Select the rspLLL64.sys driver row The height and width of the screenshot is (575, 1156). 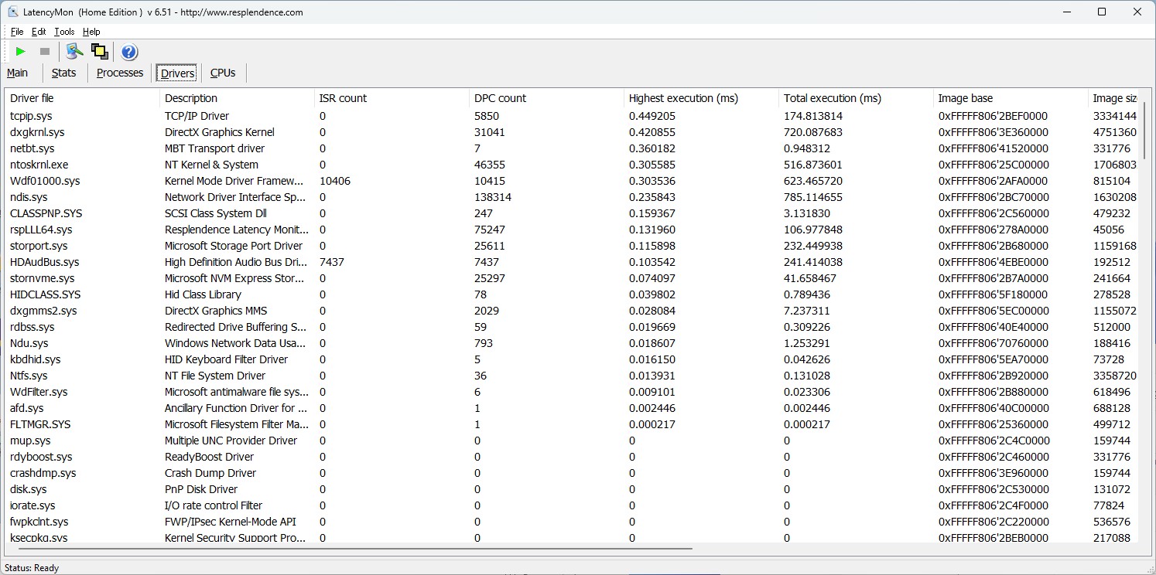point(572,230)
